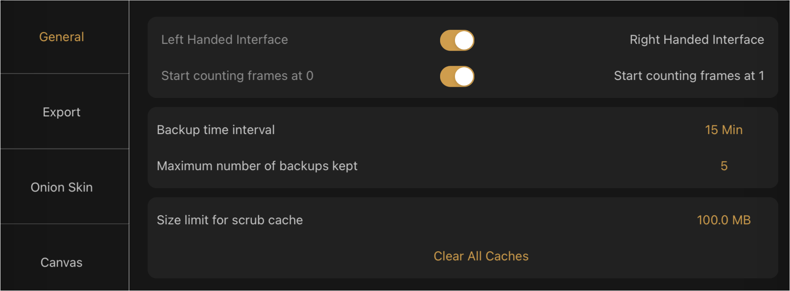Click the Left Handed Interface label
The width and height of the screenshot is (790, 291).
click(224, 40)
